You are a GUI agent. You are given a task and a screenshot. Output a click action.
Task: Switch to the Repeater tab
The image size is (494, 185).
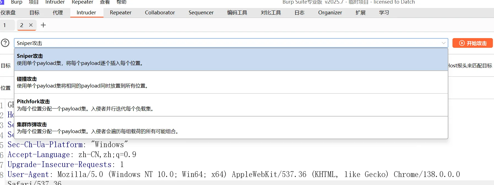point(120,13)
